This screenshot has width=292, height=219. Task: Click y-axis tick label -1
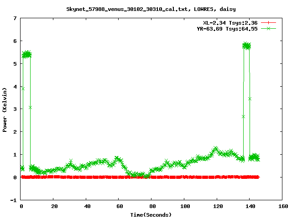pos(13,200)
